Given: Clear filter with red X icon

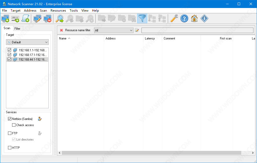Looking at the screenshot, I should [x=61, y=30].
